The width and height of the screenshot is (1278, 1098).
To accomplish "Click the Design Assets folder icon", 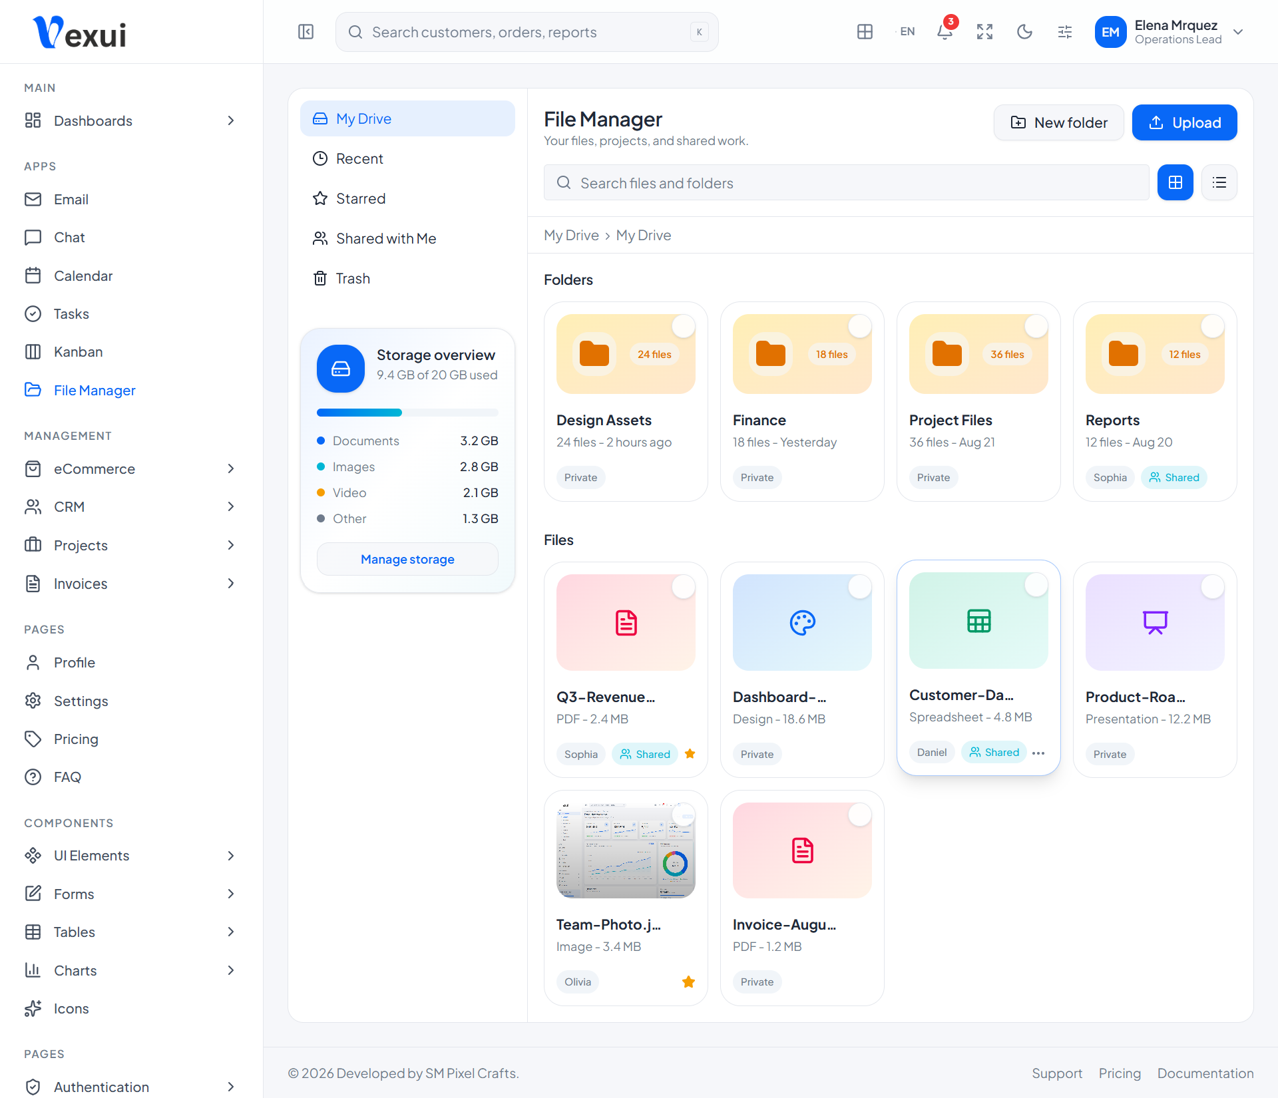I will click(x=594, y=354).
